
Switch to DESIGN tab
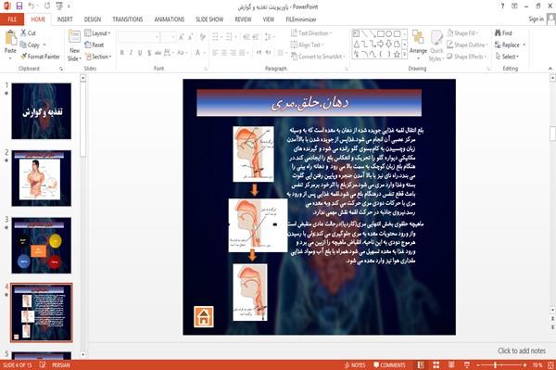(x=92, y=19)
